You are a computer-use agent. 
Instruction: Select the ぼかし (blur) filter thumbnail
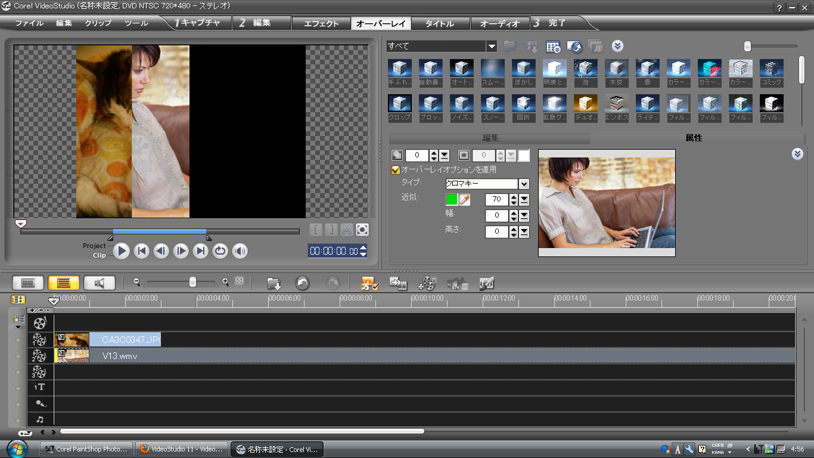(524, 68)
